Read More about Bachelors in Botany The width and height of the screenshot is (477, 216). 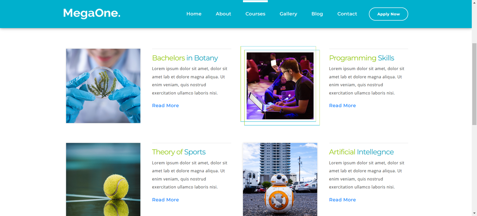click(x=165, y=106)
